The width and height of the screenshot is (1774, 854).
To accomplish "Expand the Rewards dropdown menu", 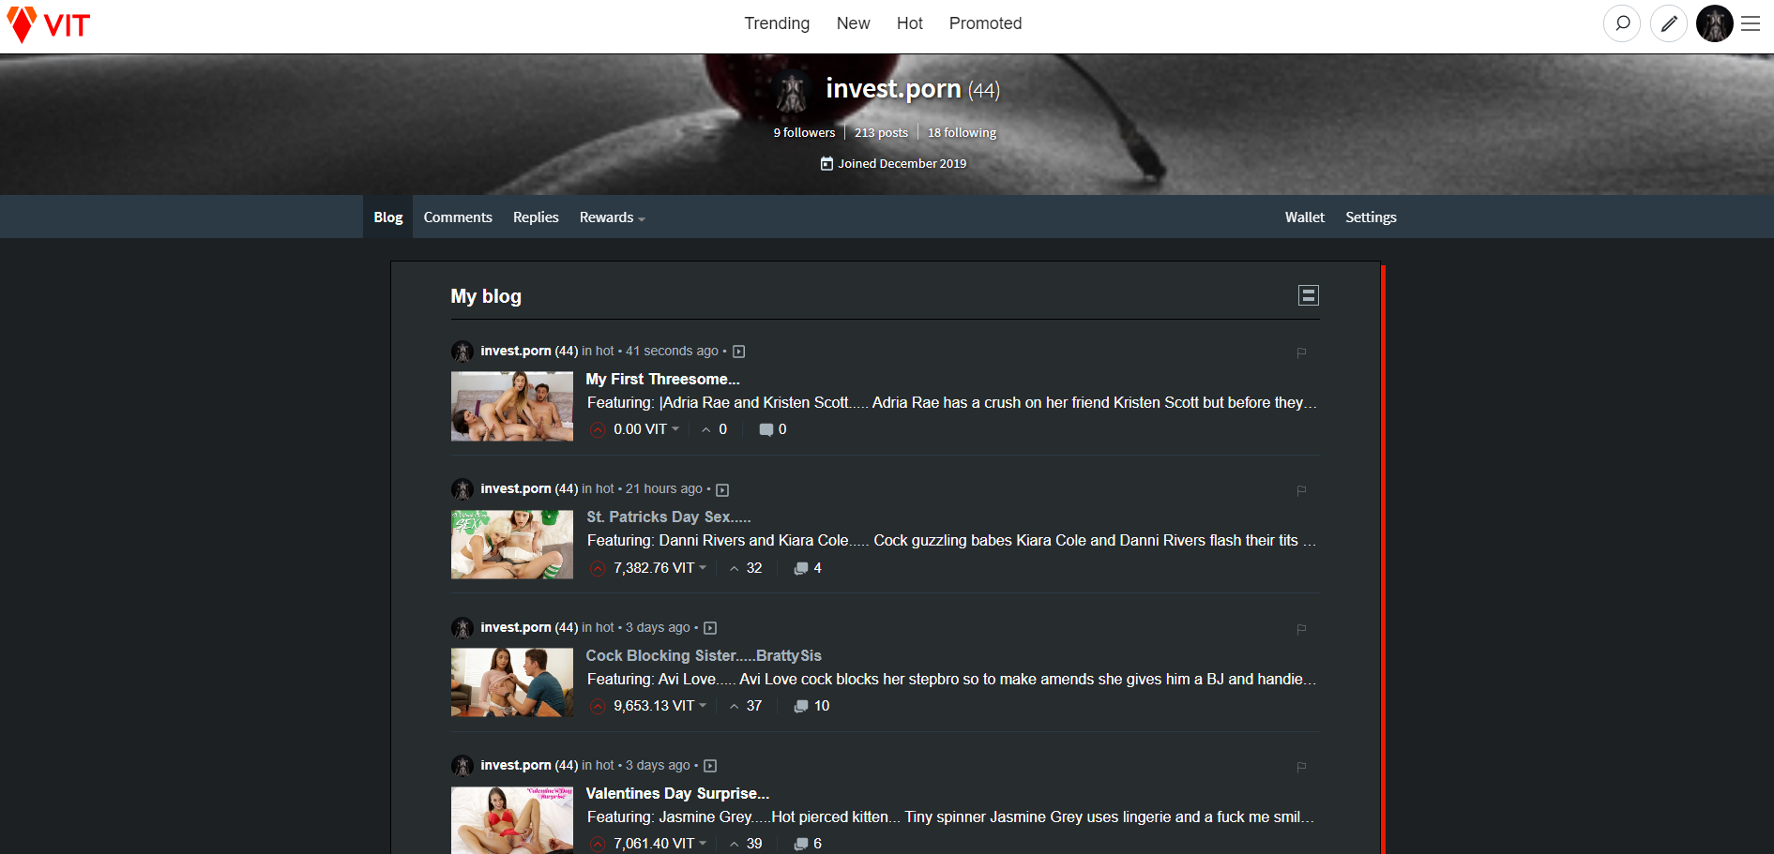I will [613, 217].
